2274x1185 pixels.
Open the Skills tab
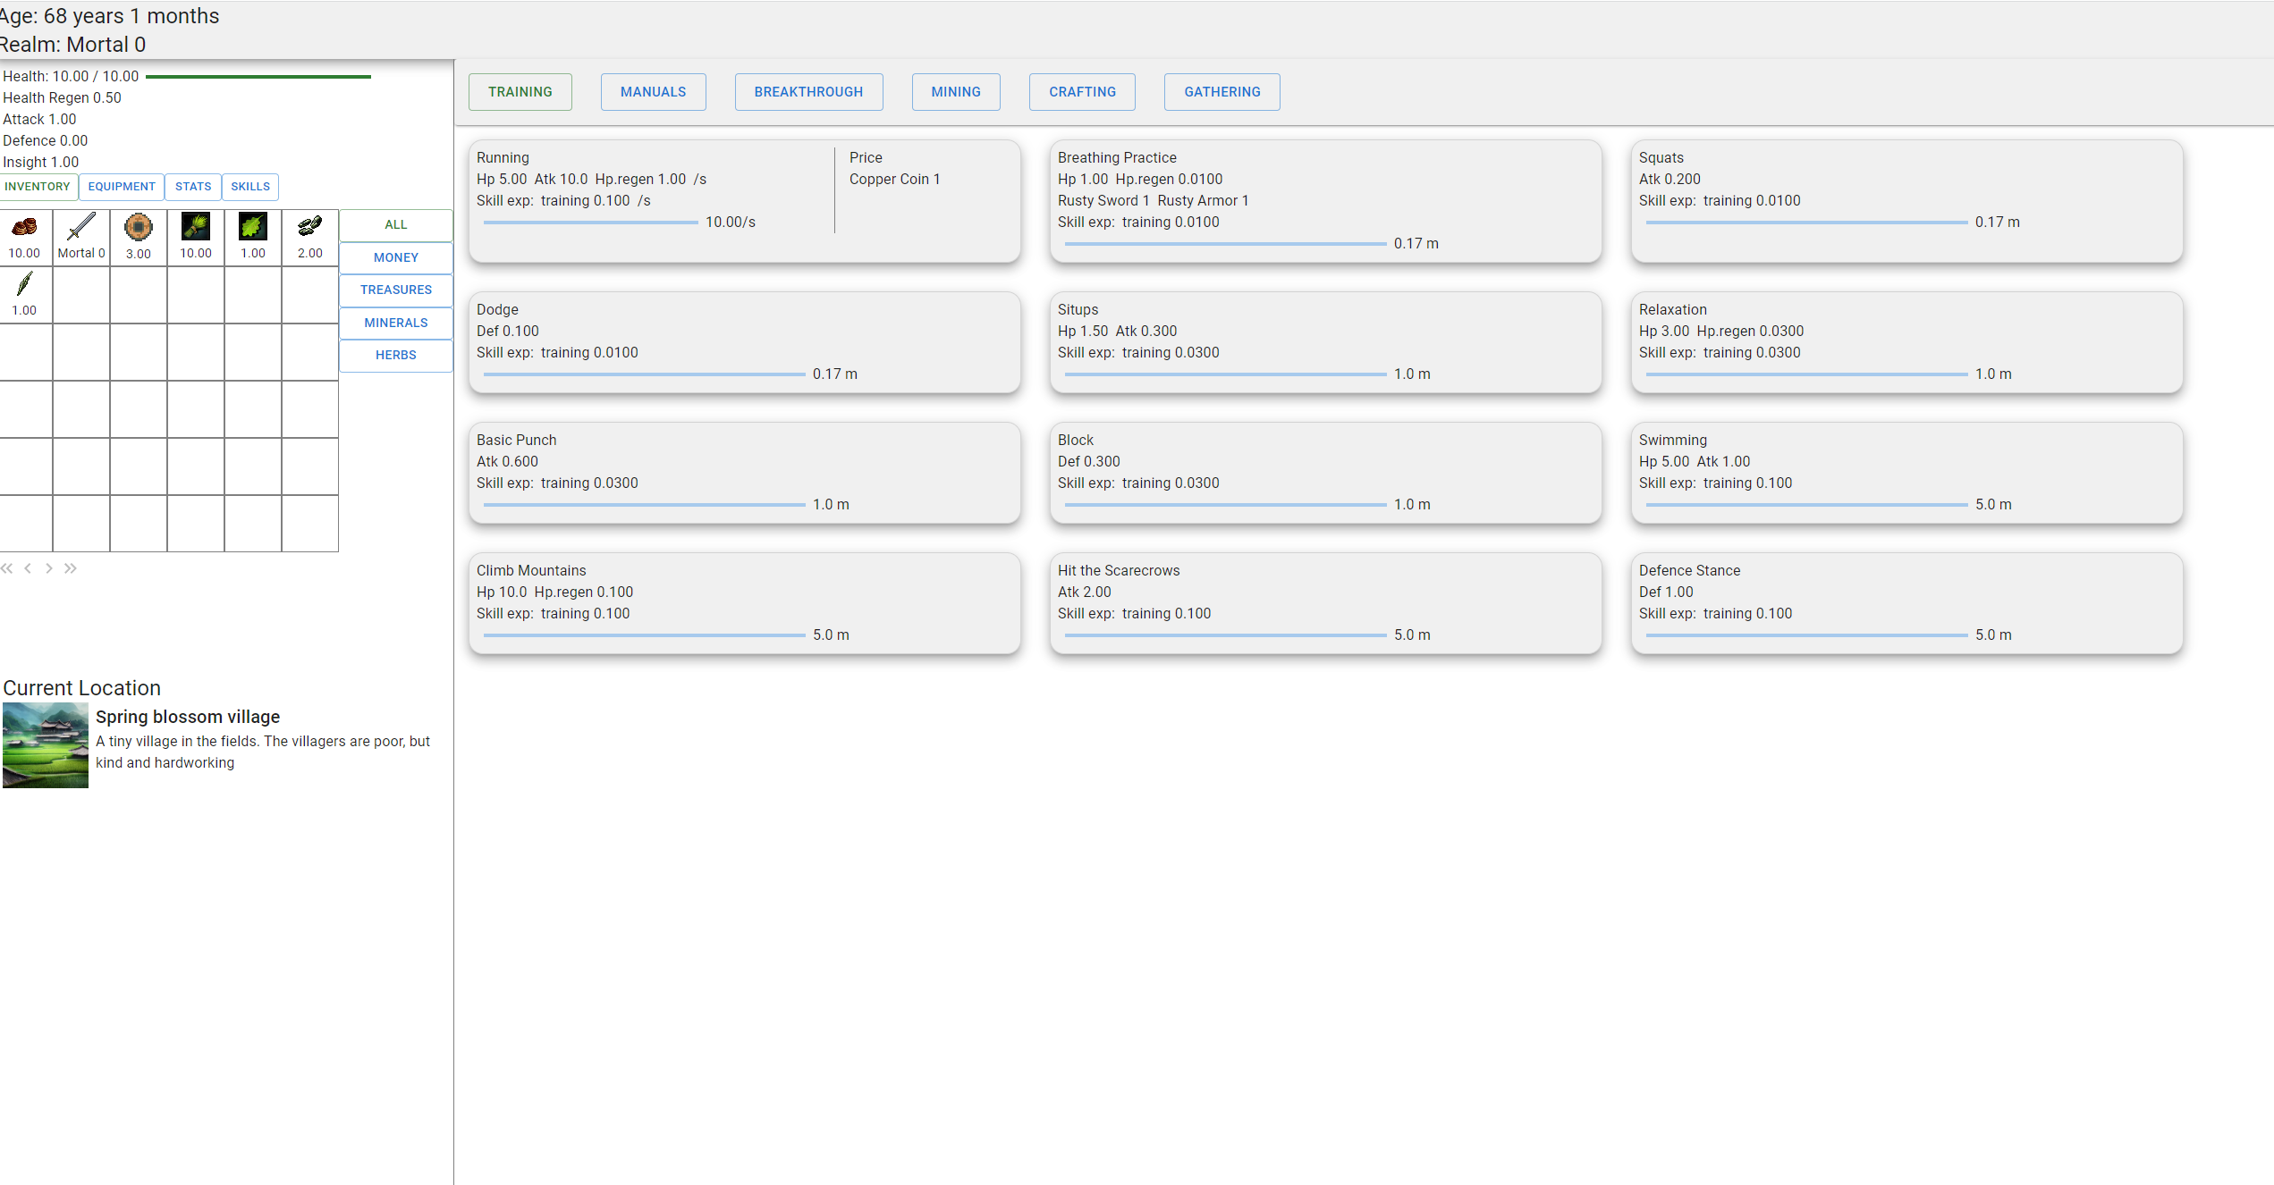250,187
